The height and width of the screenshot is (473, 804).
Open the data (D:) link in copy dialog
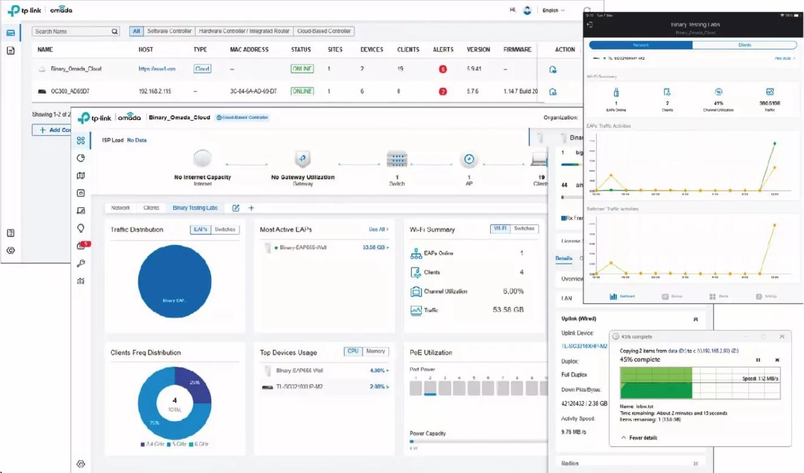pos(676,350)
